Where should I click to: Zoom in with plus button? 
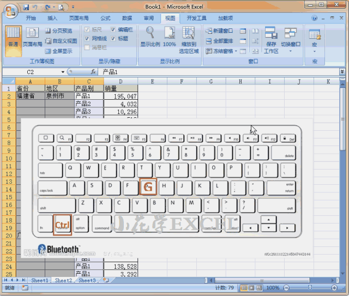coord(334,288)
